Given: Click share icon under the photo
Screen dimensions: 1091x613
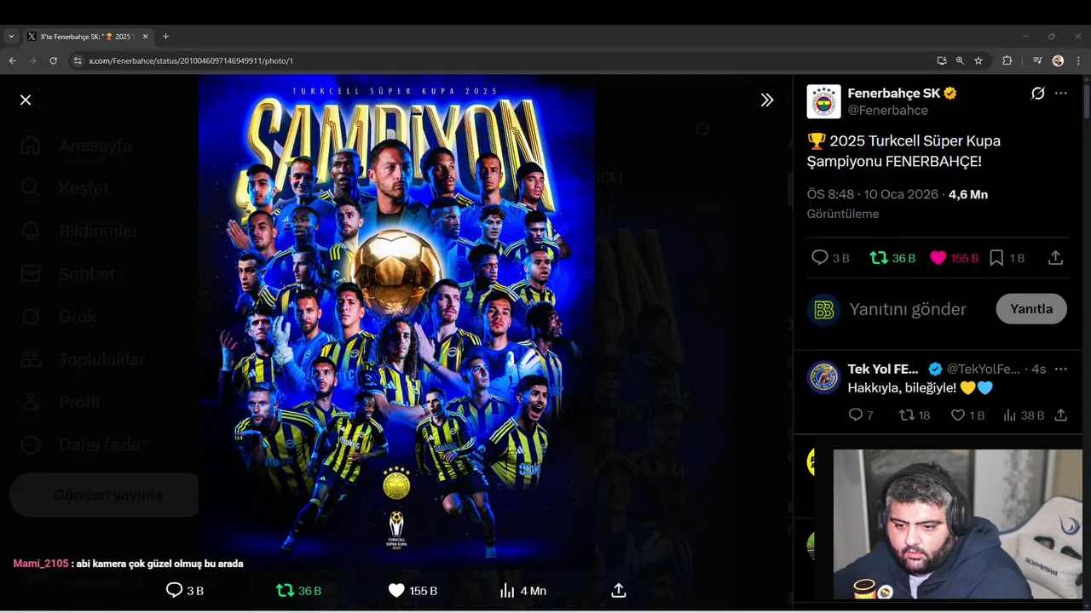Looking at the screenshot, I should [619, 590].
